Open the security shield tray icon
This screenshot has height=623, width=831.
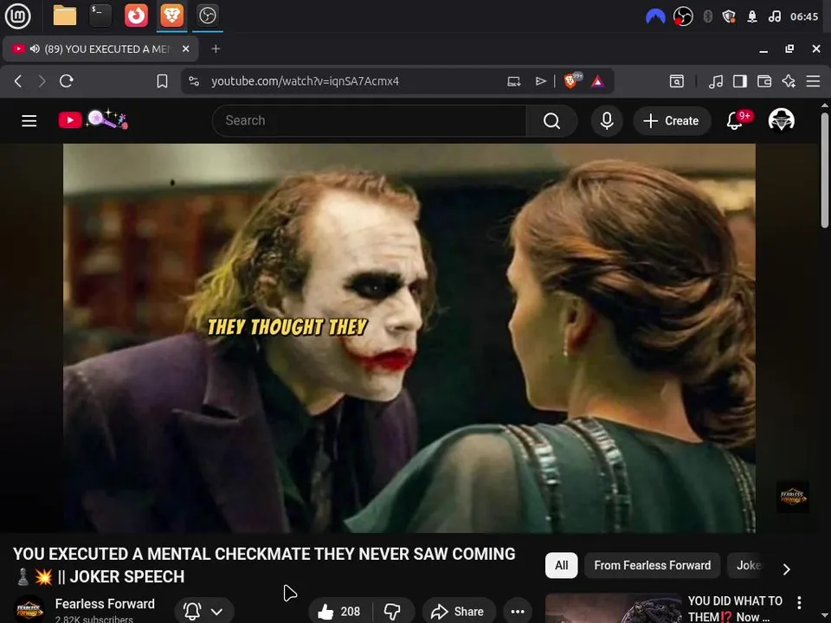pyautogui.click(x=729, y=16)
